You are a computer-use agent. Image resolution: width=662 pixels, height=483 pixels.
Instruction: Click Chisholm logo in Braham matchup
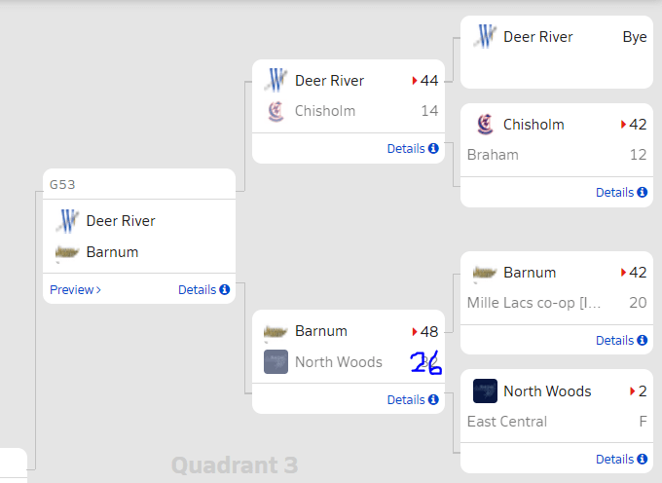click(x=484, y=125)
